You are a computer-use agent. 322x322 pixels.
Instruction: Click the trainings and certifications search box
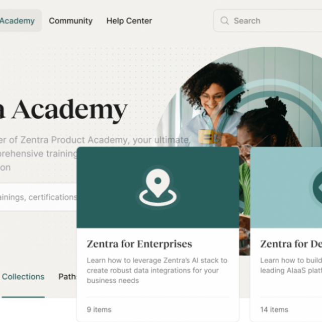click(x=38, y=197)
